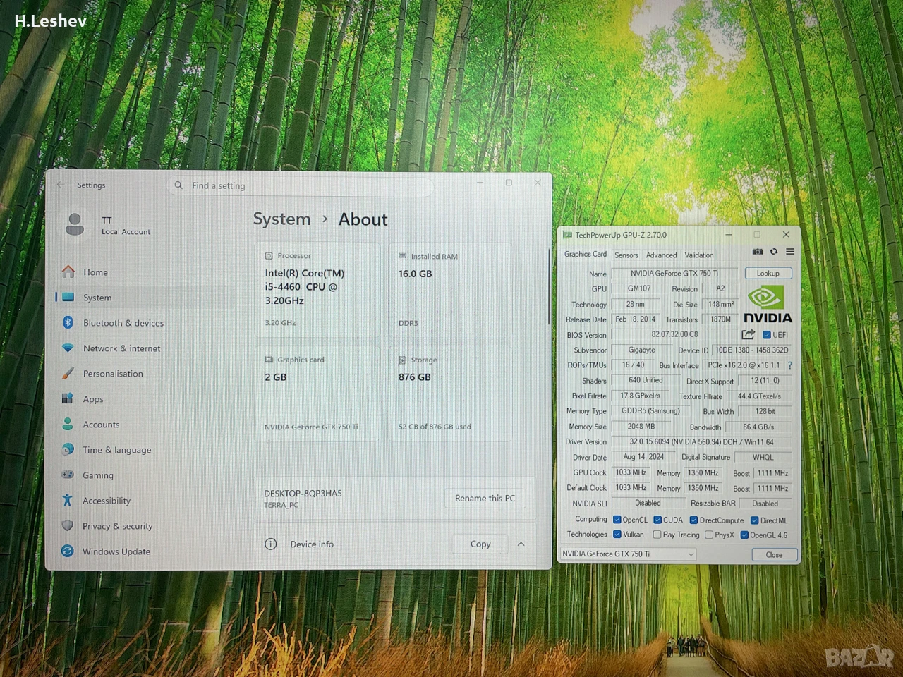The height and width of the screenshot is (677, 903).
Task: Switch to the Sensors tab
Action: pos(626,255)
